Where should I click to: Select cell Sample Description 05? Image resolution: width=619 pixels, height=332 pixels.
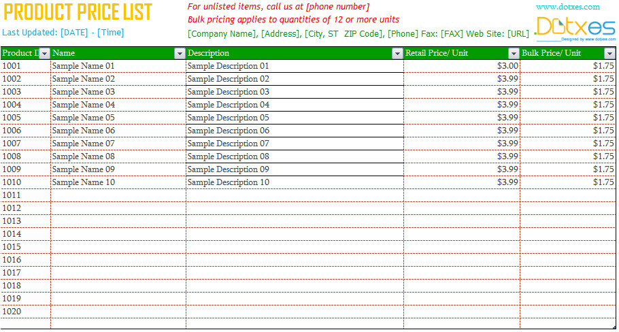[x=295, y=118]
